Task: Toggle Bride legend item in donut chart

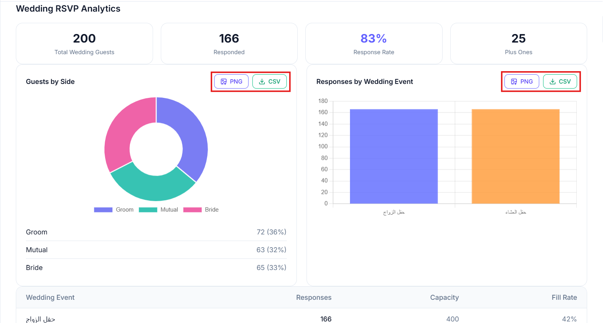Action: point(201,210)
